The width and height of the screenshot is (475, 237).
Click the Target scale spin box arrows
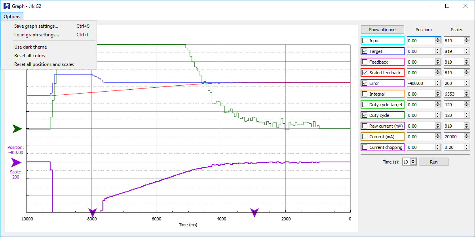tap(467, 51)
